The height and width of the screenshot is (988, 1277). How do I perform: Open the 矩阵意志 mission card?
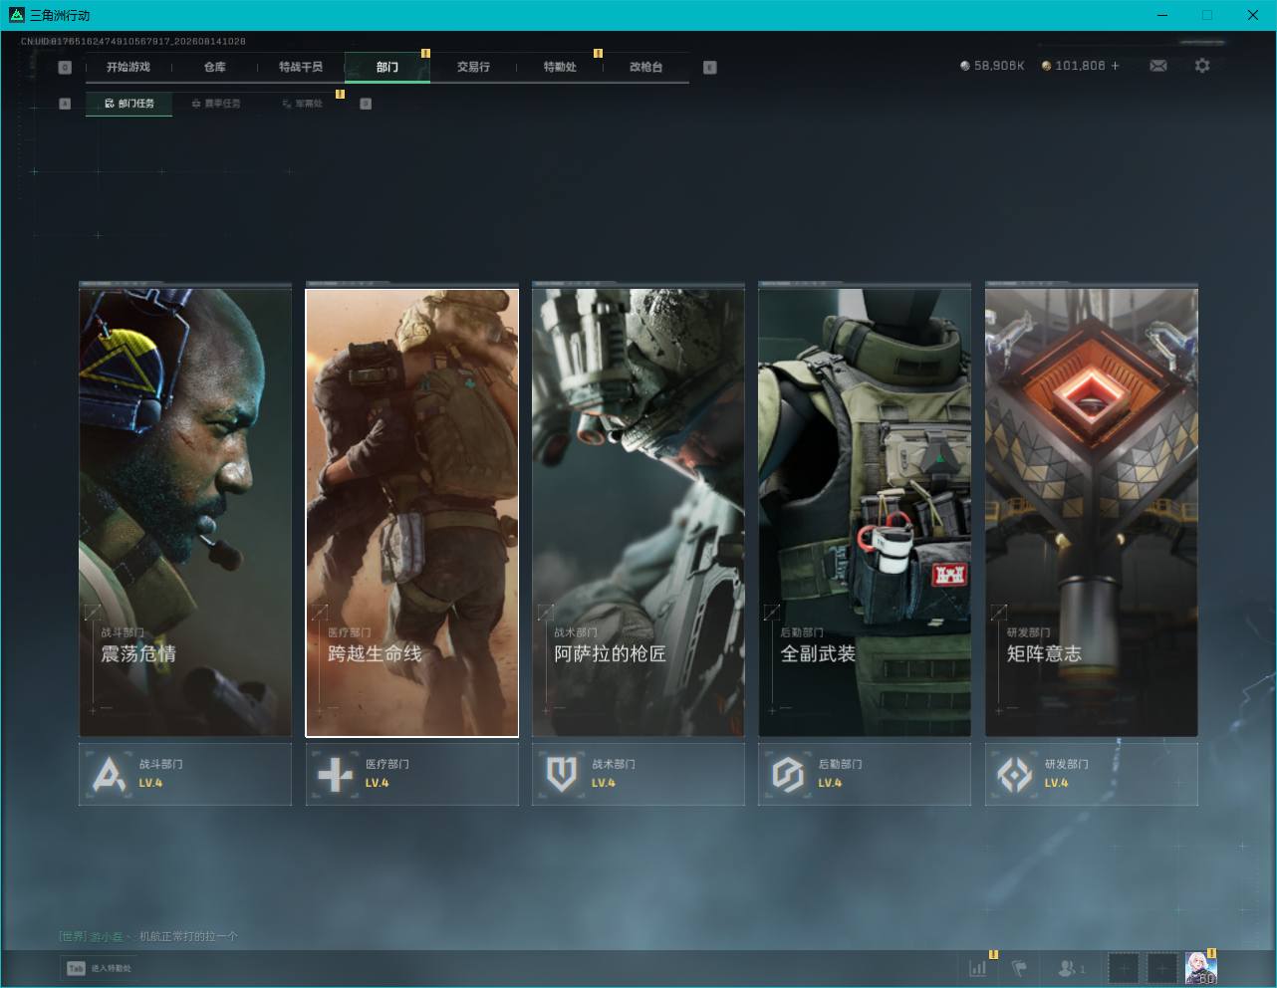[x=1092, y=513]
